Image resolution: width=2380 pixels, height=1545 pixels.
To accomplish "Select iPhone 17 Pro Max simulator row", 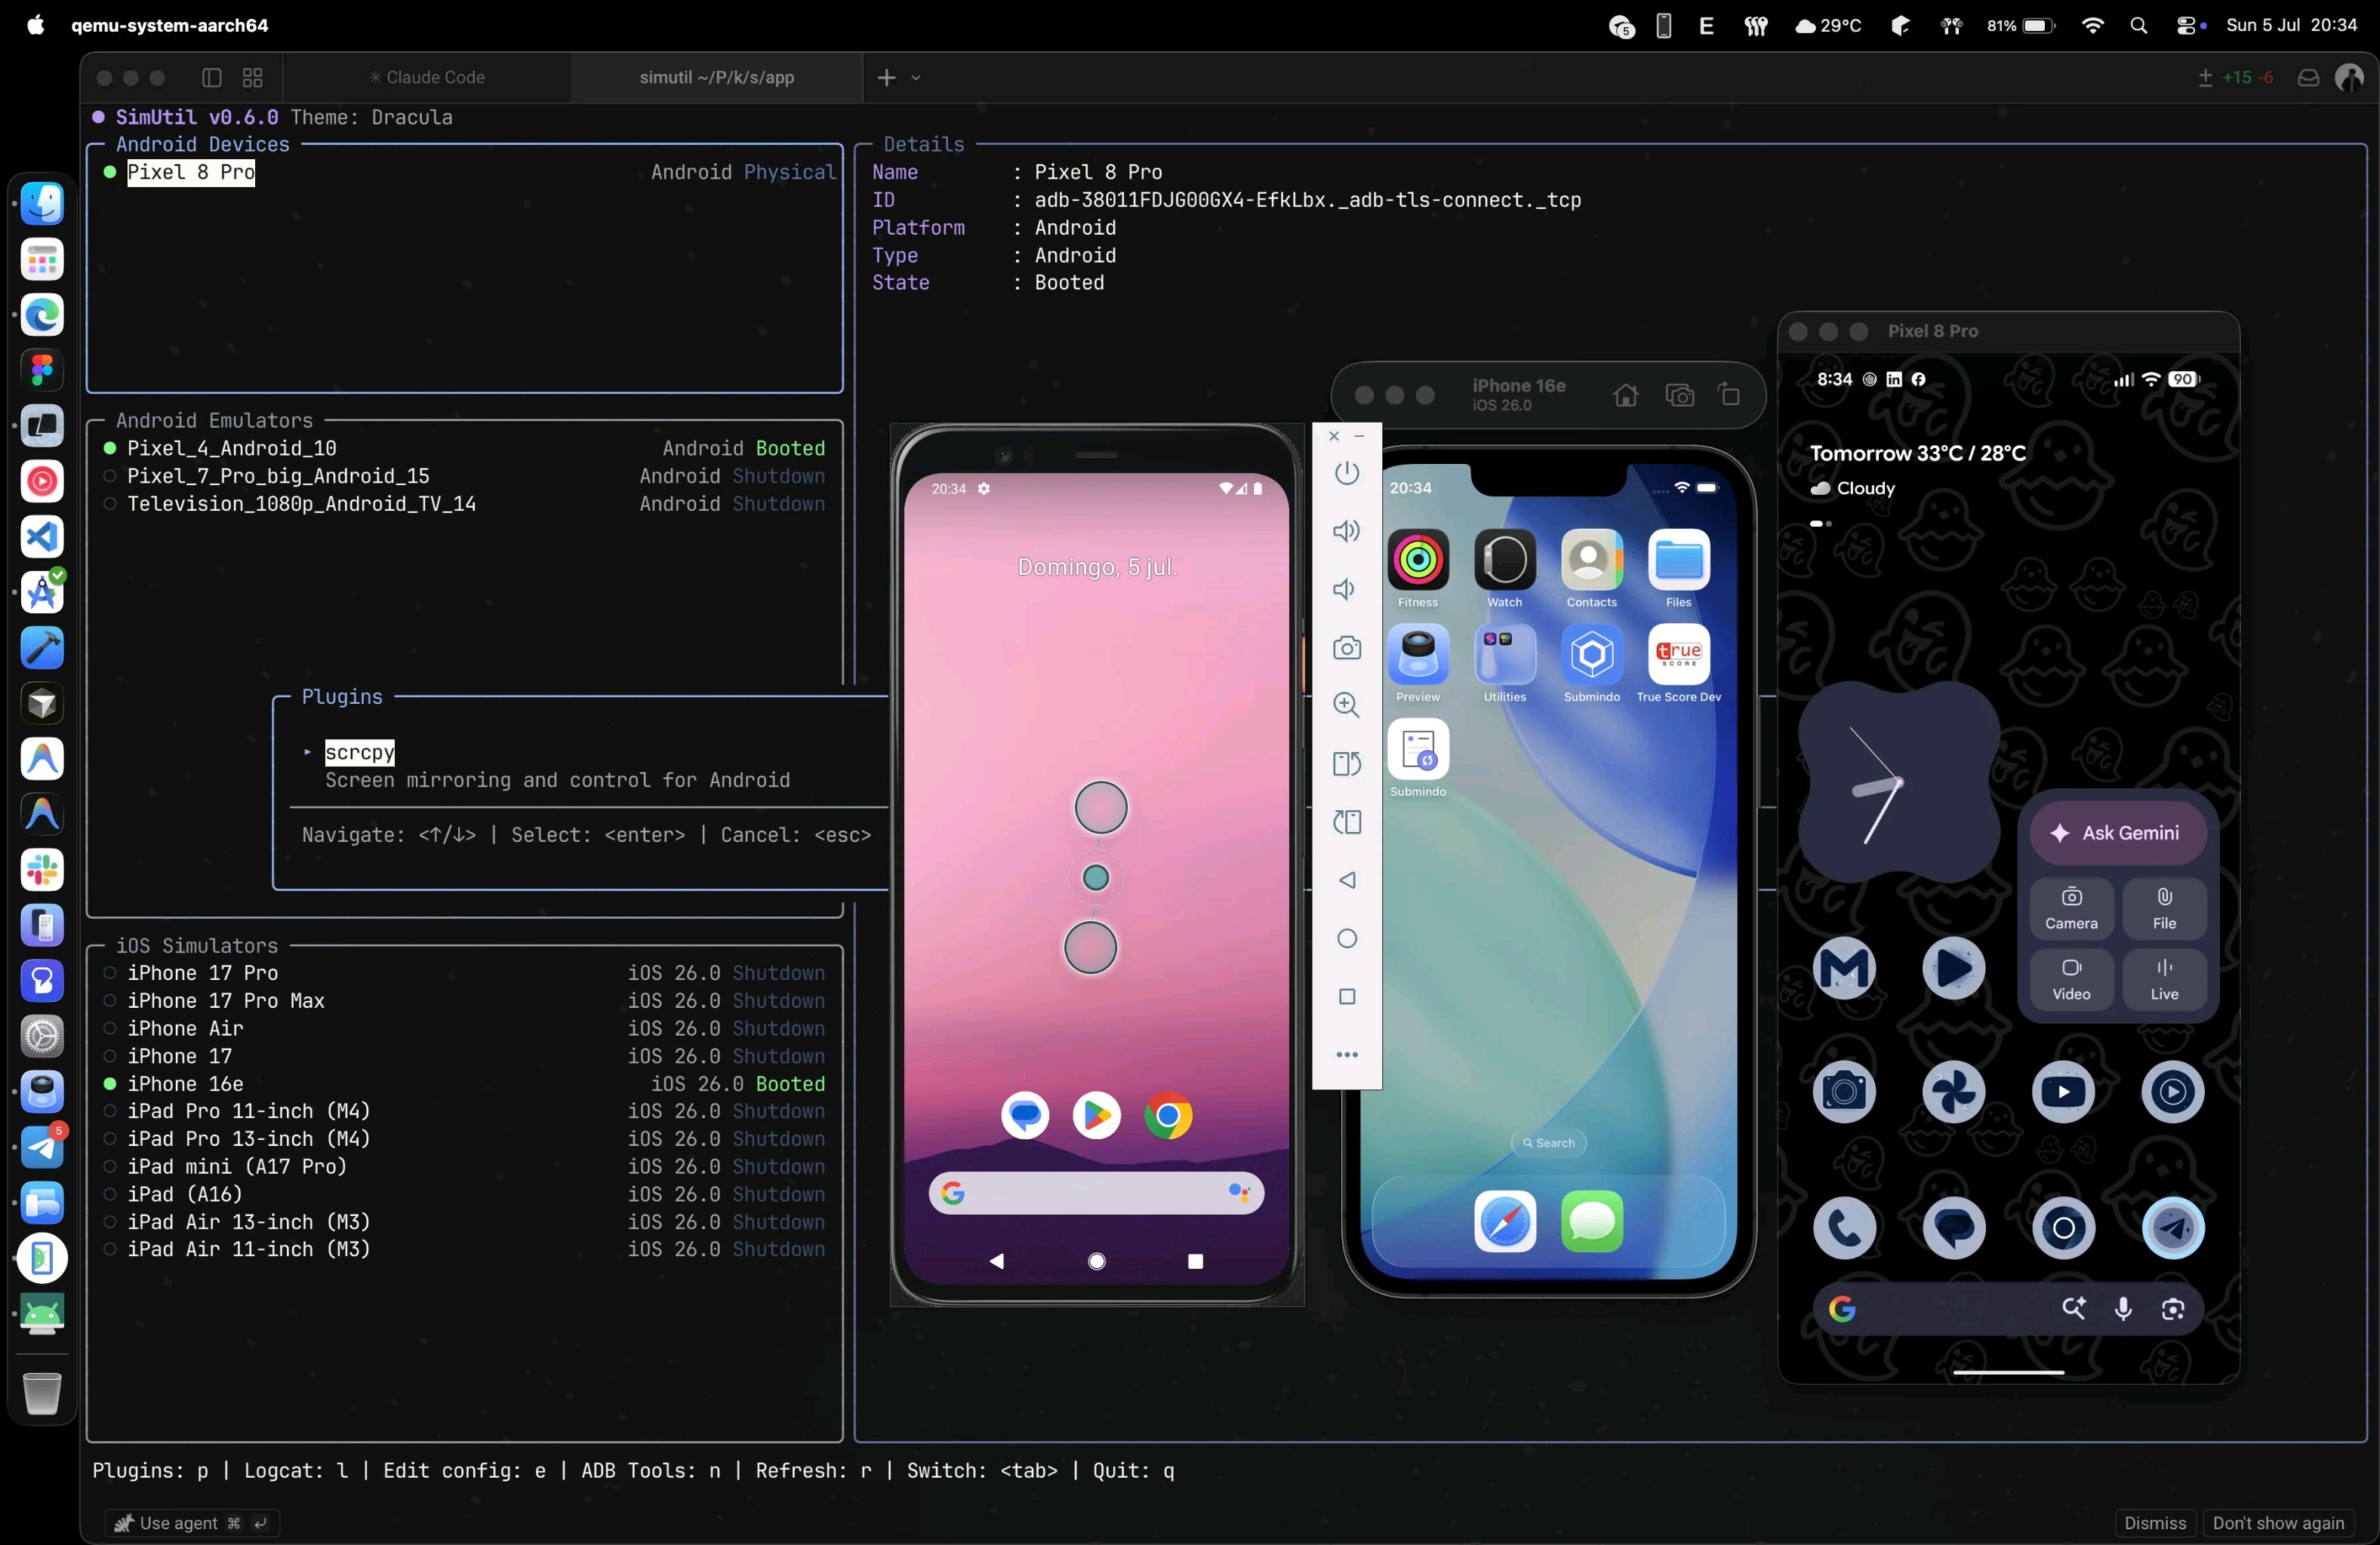I will pyautogui.click(x=465, y=1001).
